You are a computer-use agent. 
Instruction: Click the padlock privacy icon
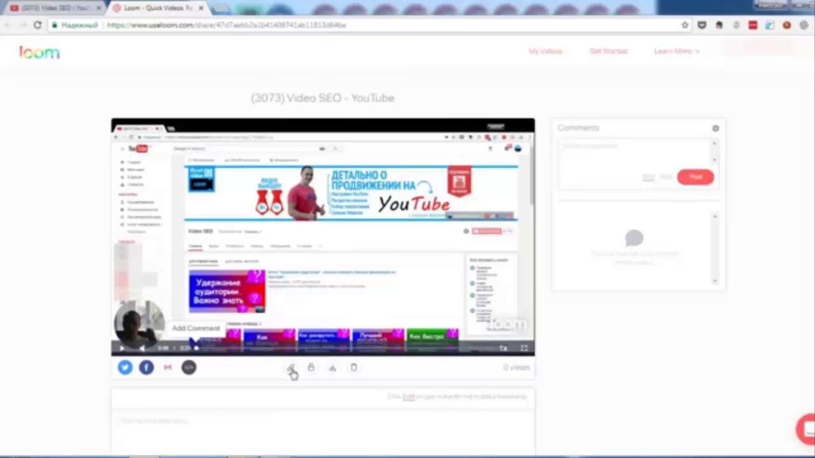tap(311, 367)
